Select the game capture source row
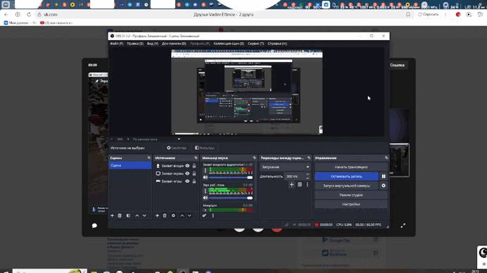Viewport: 487px width, 273px height. tap(176, 182)
